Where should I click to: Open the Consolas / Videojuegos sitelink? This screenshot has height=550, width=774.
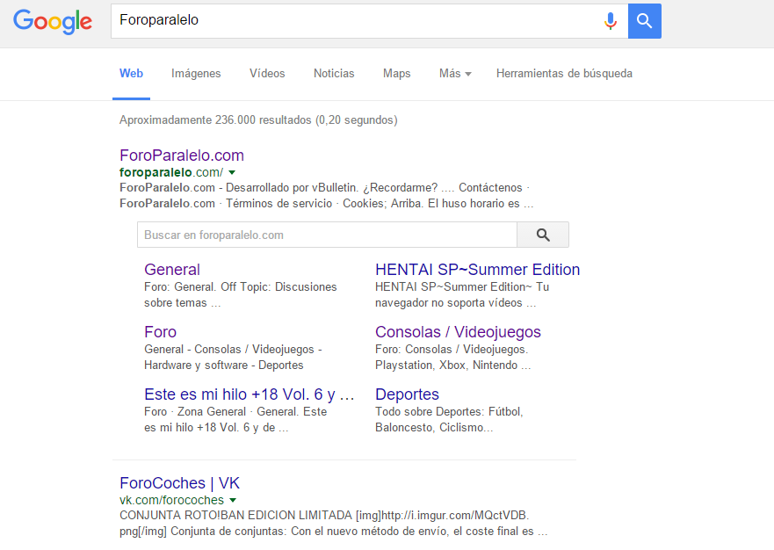click(x=458, y=332)
